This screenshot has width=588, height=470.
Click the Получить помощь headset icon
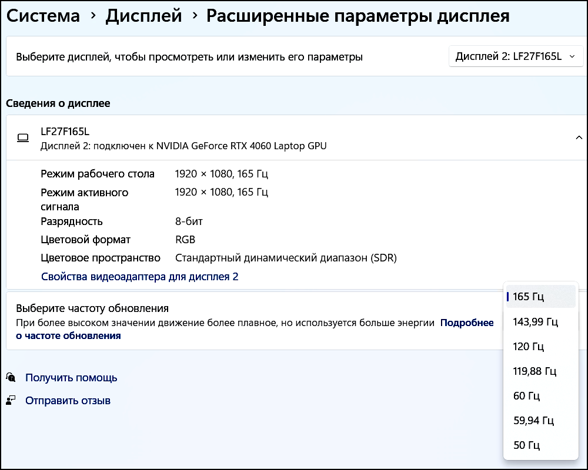(x=11, y=377)
